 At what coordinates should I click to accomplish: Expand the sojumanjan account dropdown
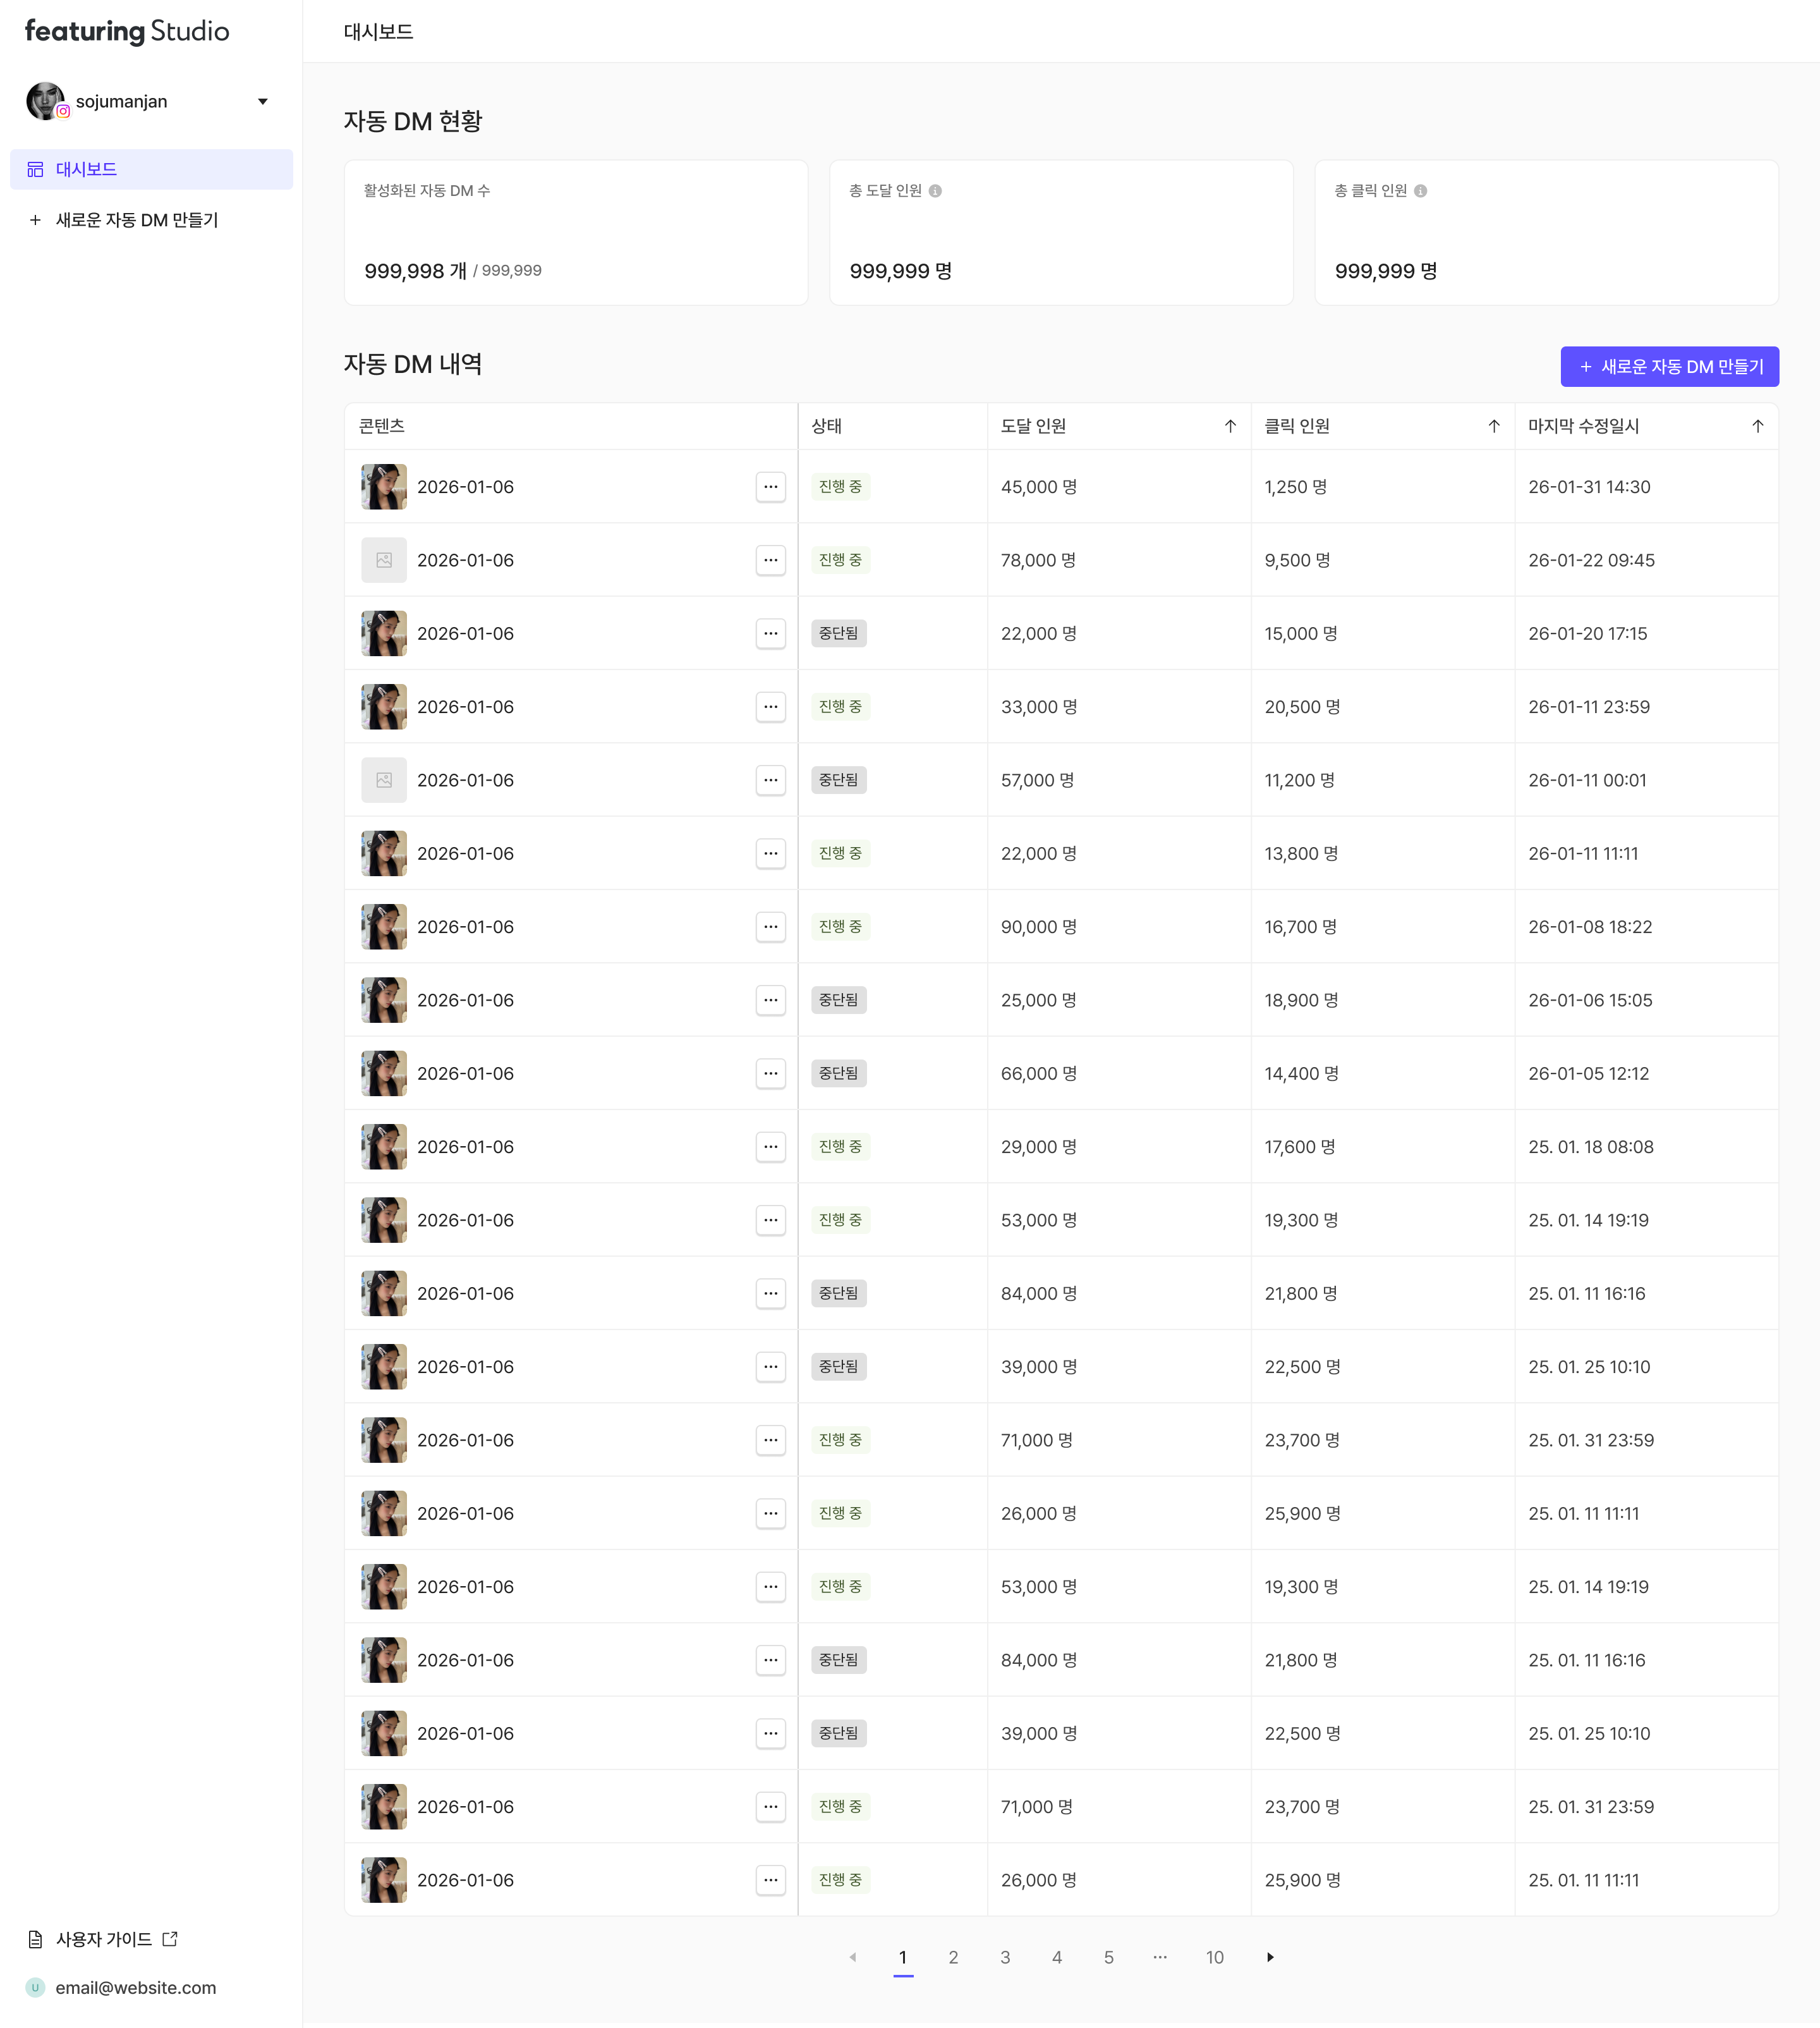[263, 101]
